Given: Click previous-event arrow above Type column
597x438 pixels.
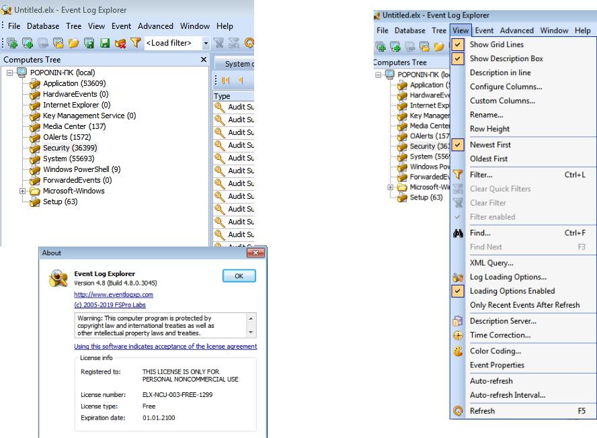Looking at the screenshot, I should pos(241,81).
